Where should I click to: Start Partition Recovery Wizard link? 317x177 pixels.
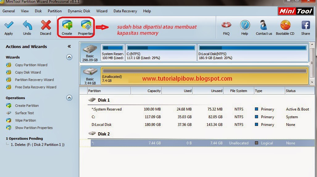click(x=34, y=80)
